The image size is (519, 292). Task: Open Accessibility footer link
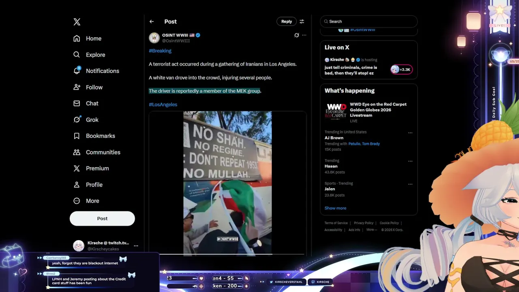333,230
